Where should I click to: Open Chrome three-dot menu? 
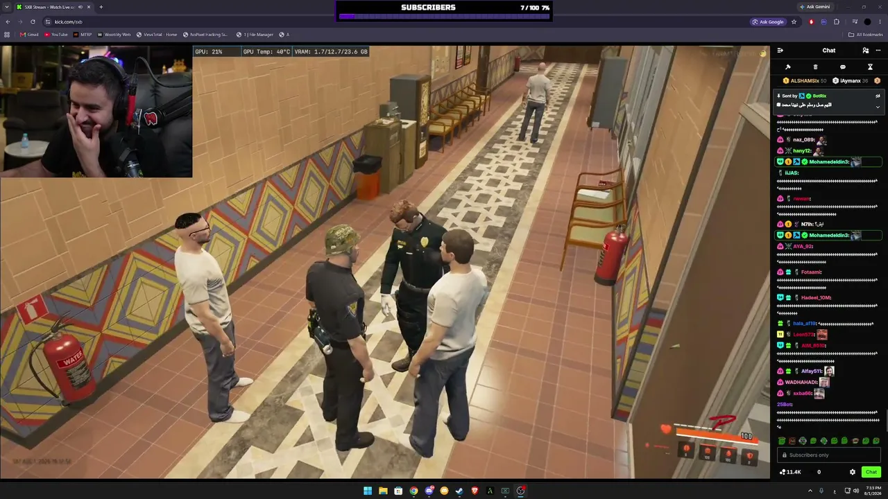880,21
